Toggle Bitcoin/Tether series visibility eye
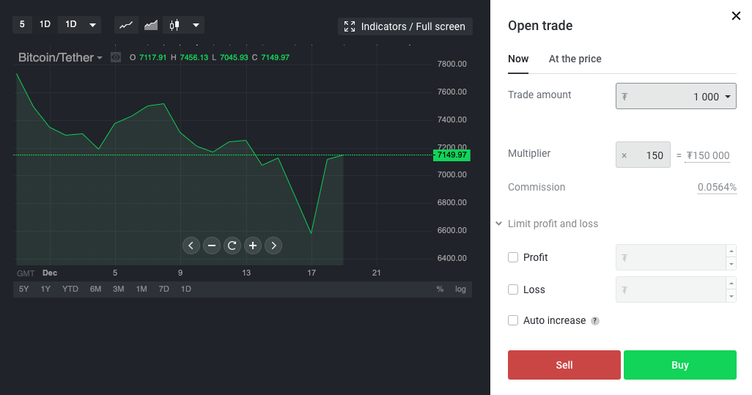 tap(116, 57)
